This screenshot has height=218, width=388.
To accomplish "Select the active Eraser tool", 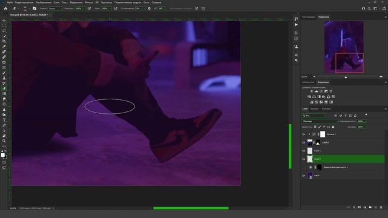I will click(4, 88).
